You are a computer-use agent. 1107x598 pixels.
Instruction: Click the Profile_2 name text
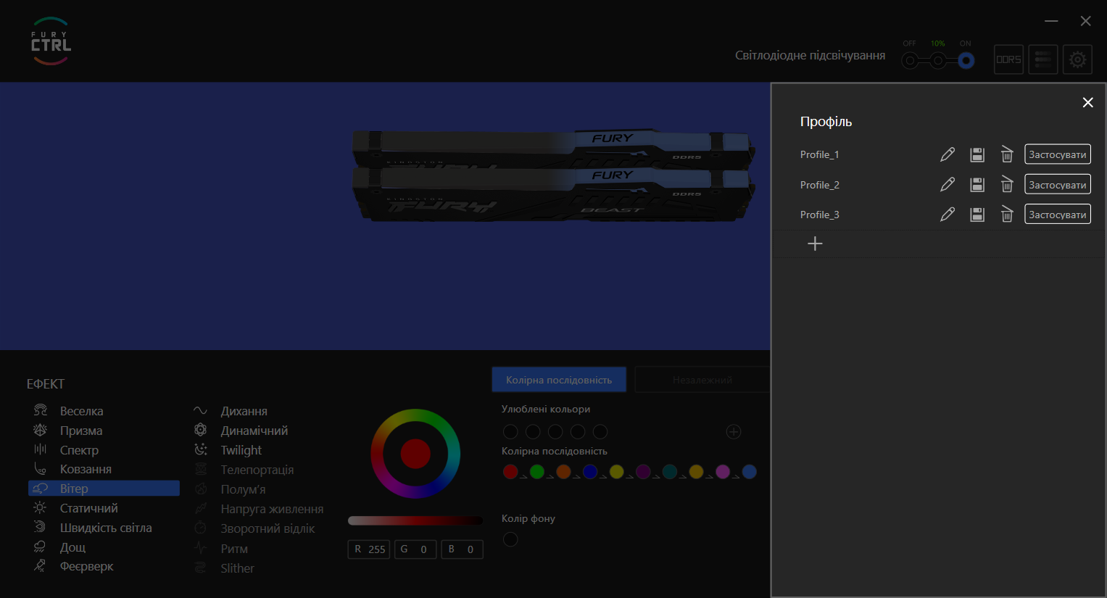[820, 185]
